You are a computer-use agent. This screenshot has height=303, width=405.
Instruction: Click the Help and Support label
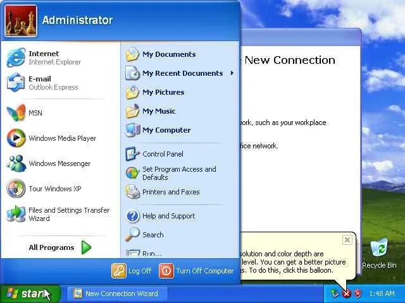pos(169,216)
